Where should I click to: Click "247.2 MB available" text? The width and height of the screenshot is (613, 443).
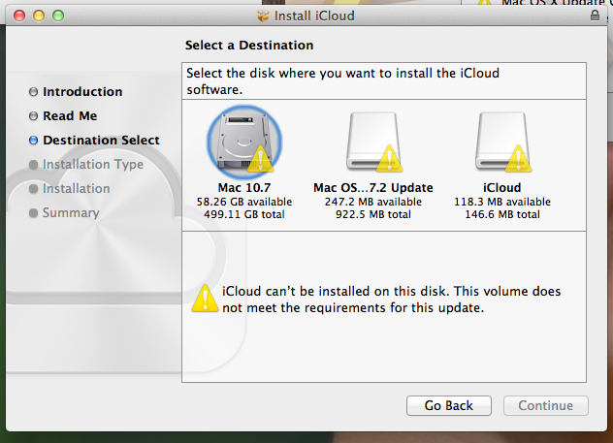pyautogui.click(x=373, y=202)
